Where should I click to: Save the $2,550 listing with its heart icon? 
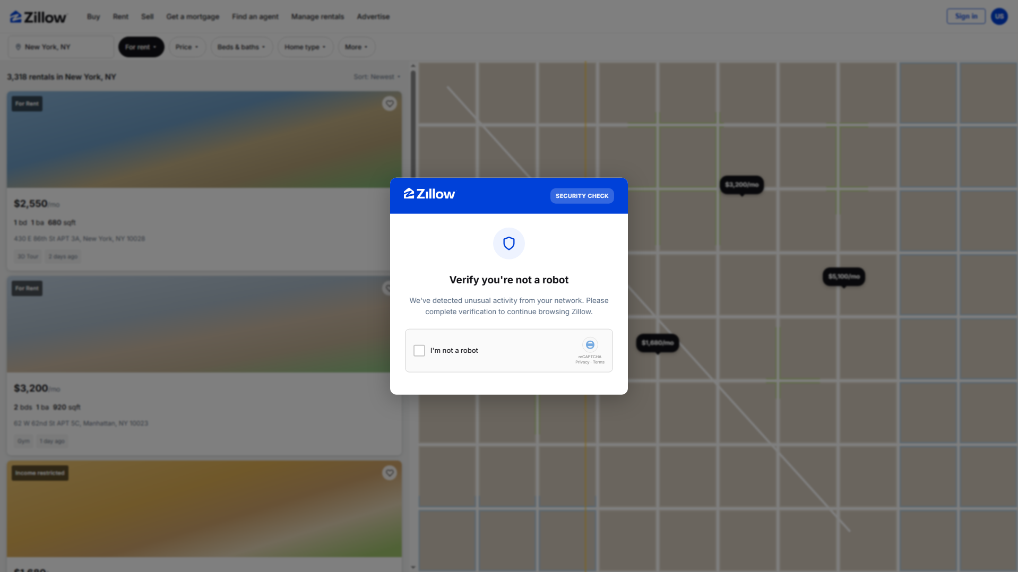(x=390, y=103)
